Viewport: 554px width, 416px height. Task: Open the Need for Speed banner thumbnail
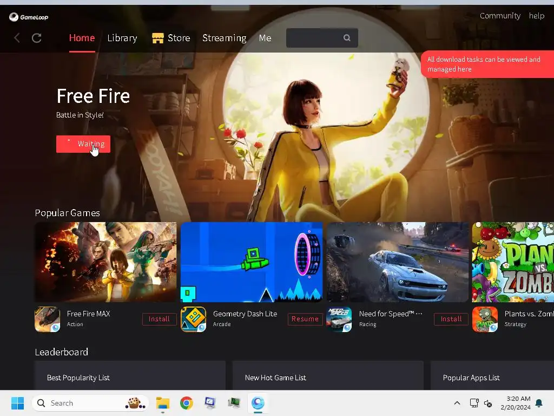pyautogui.click(x=398, y=262)
